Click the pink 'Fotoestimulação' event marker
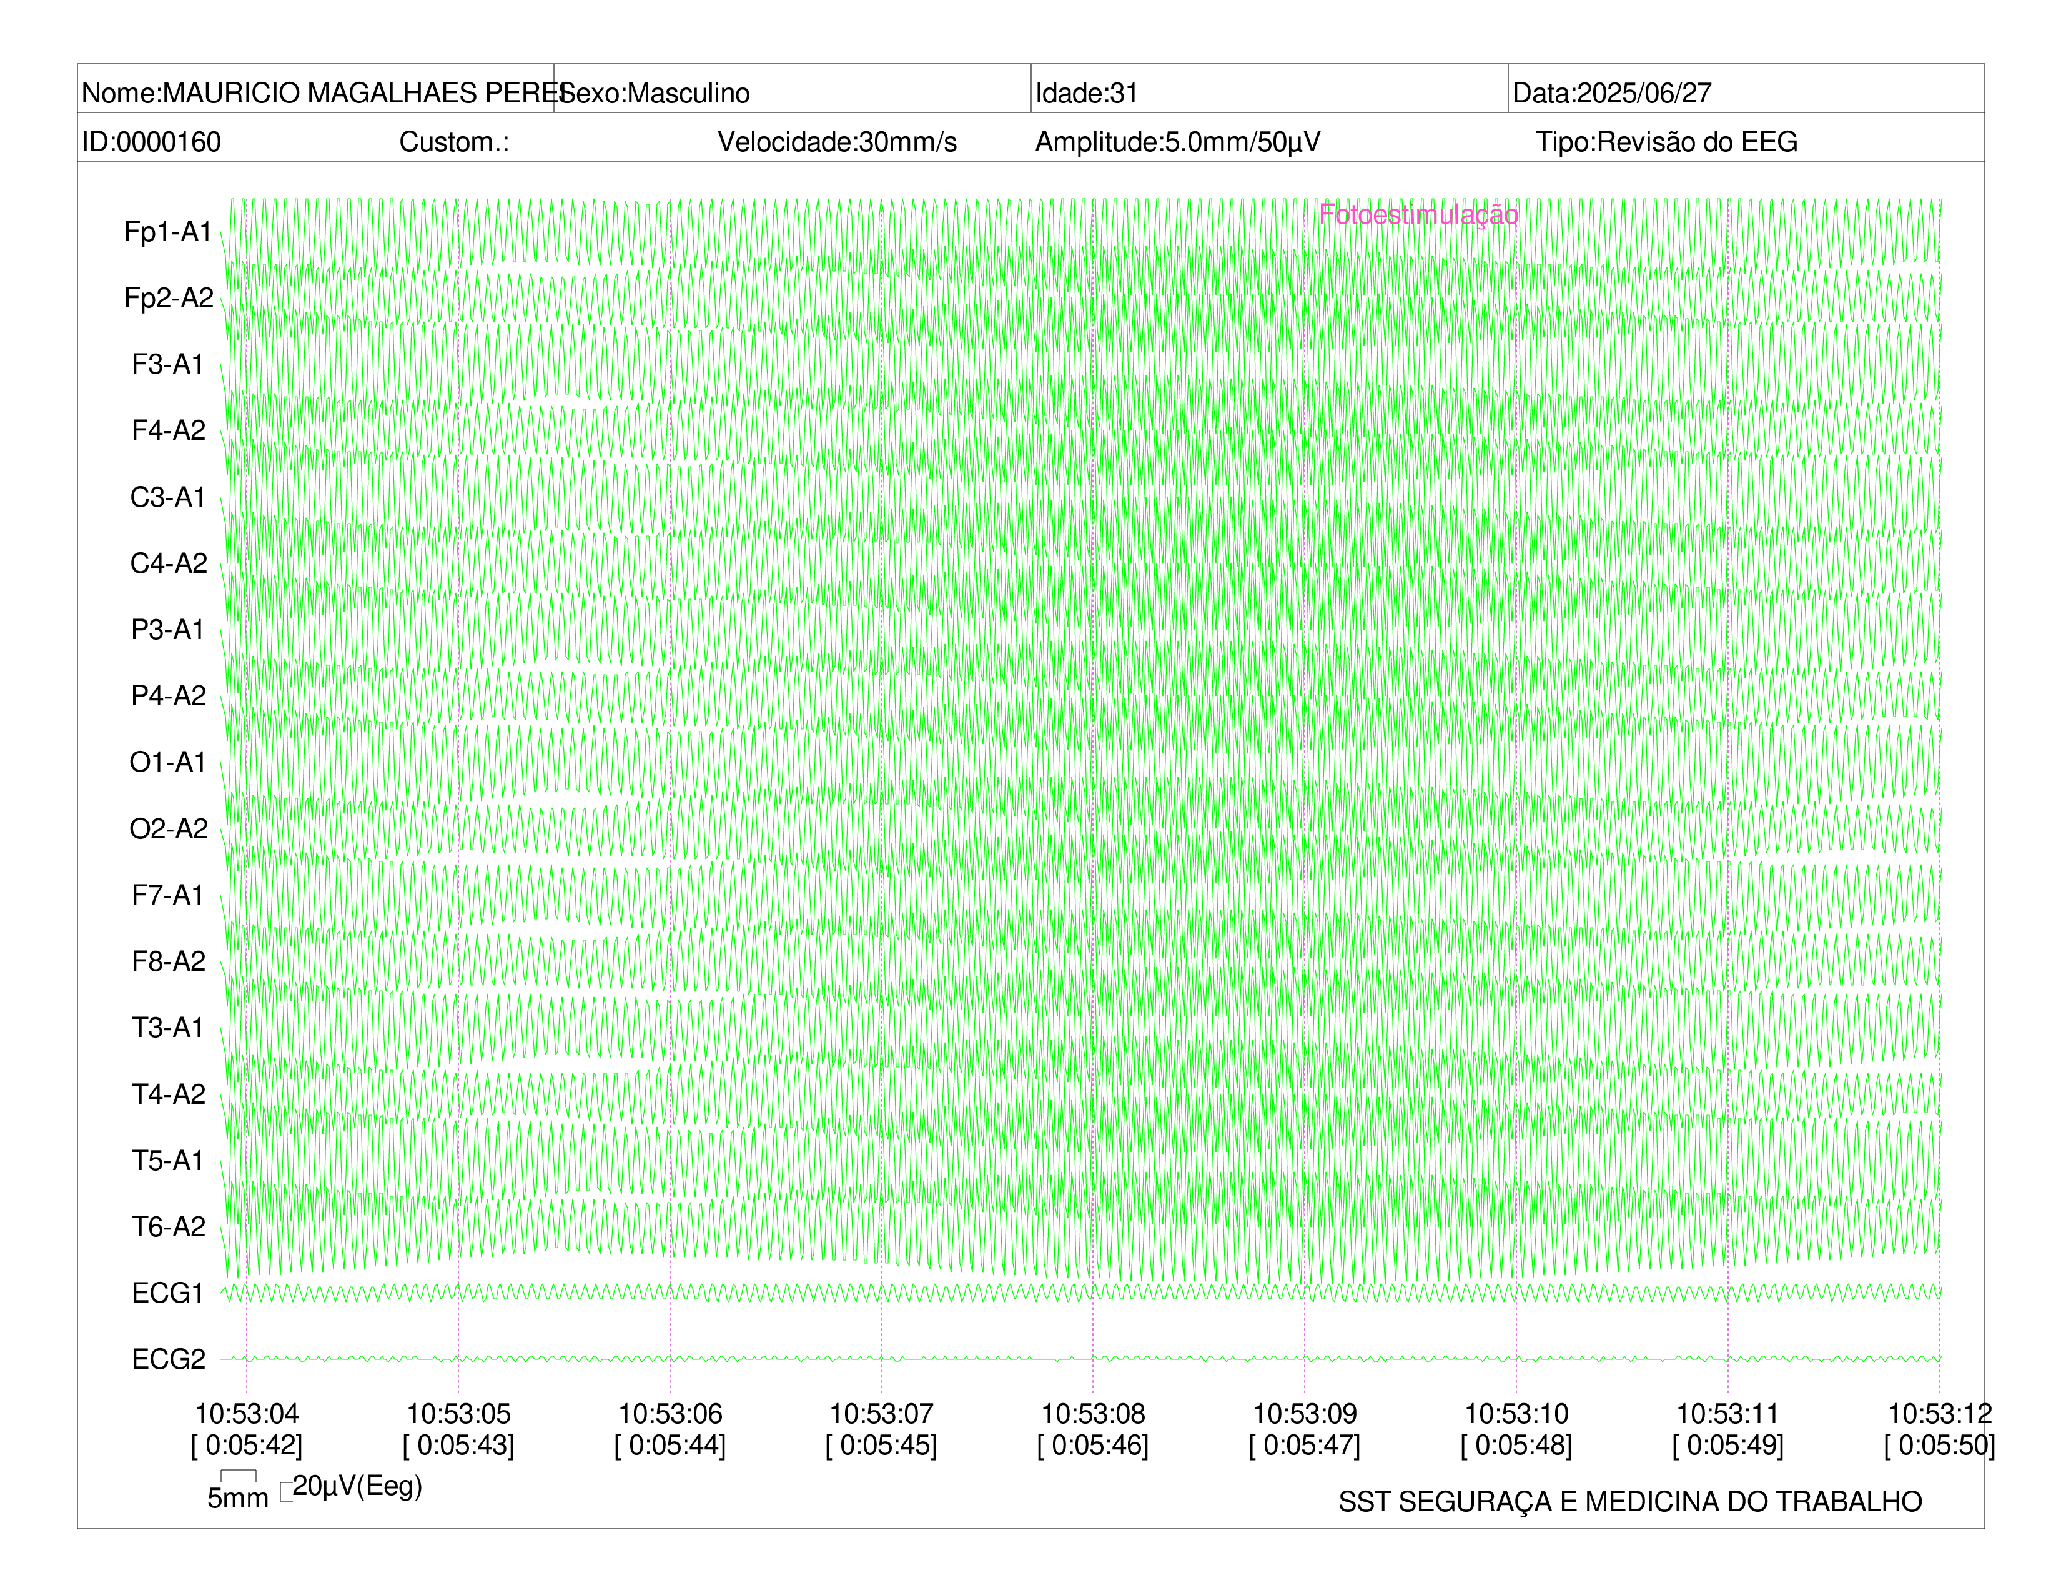Image resolution: width=2061 pixels, height=1593 pixels. tap(1418, 214)
